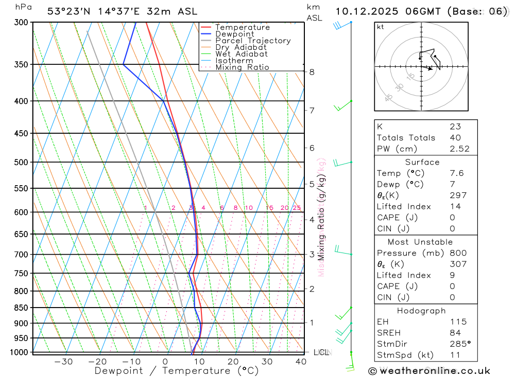Click the hodograph arrowhead marker

click(430, 68)
